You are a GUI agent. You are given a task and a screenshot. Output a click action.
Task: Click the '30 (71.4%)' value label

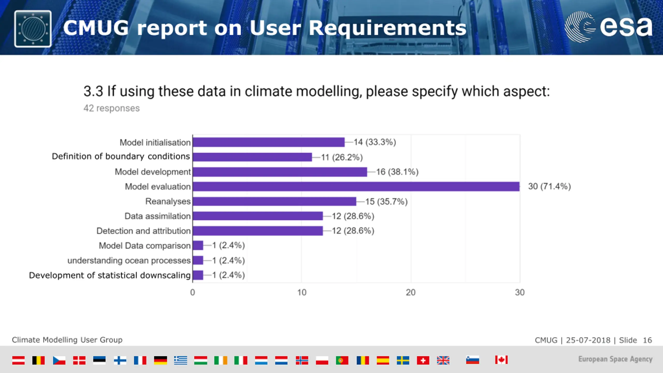550,187
